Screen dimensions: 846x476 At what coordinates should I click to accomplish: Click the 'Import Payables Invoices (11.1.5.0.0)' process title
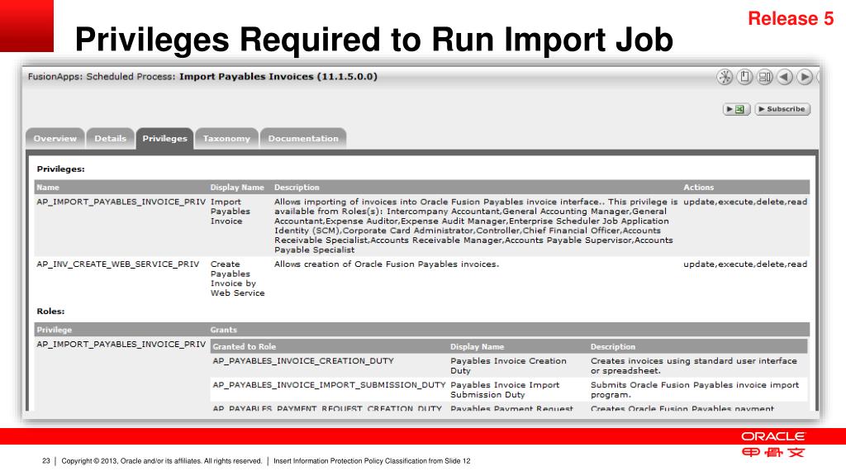(278, 77)
